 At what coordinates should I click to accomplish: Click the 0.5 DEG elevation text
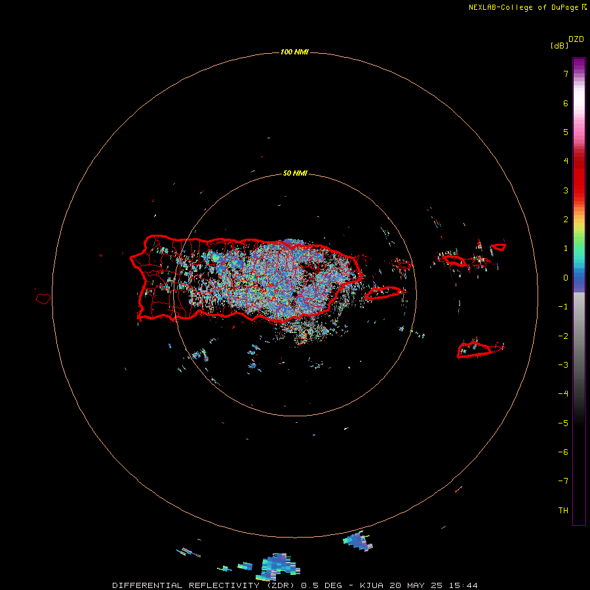[321, 585]
